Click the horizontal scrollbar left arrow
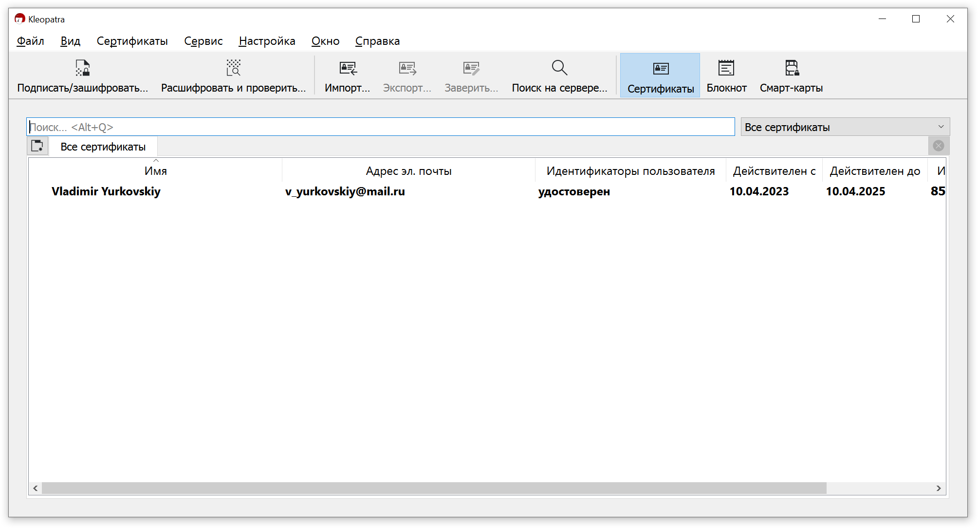The image size is (978, 528). click(36, 488)
